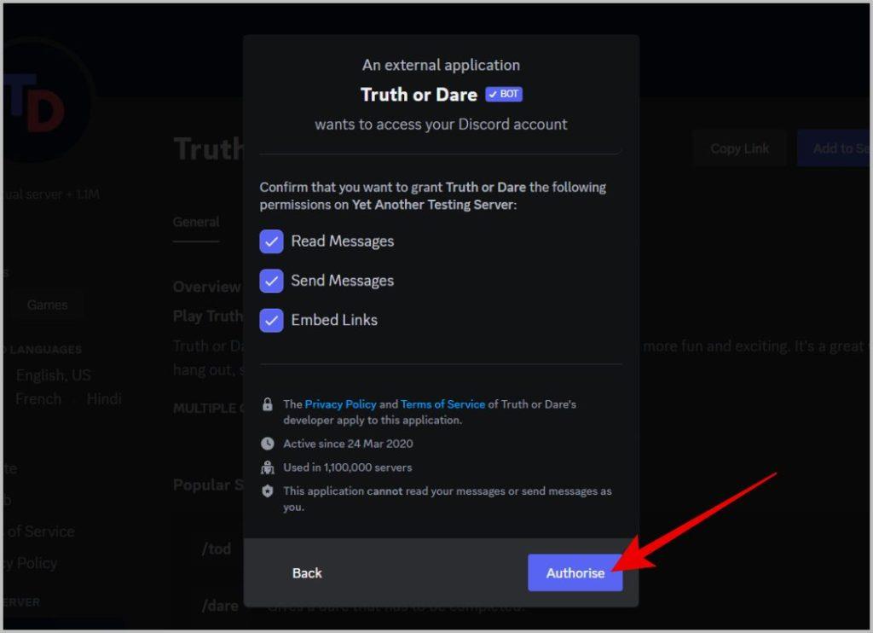Open the Privacy Policy link

[x=340, y=404]
